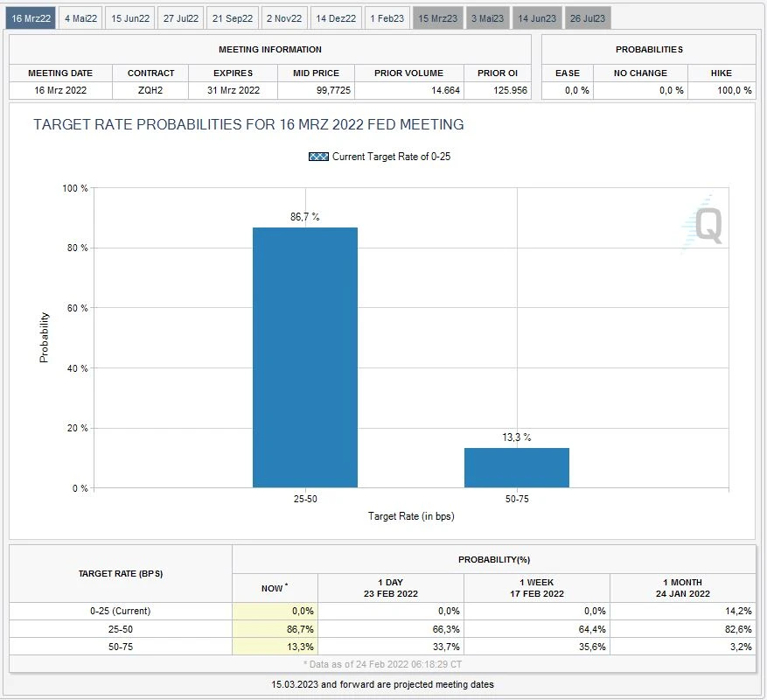767x700 pixels.
Task: Click the 1 WEEK column header
Action: click(536, 587)
